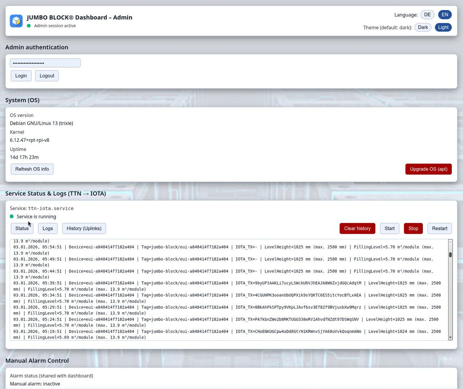
Task: Switch language to DE
Action: [x=427, y=15]
